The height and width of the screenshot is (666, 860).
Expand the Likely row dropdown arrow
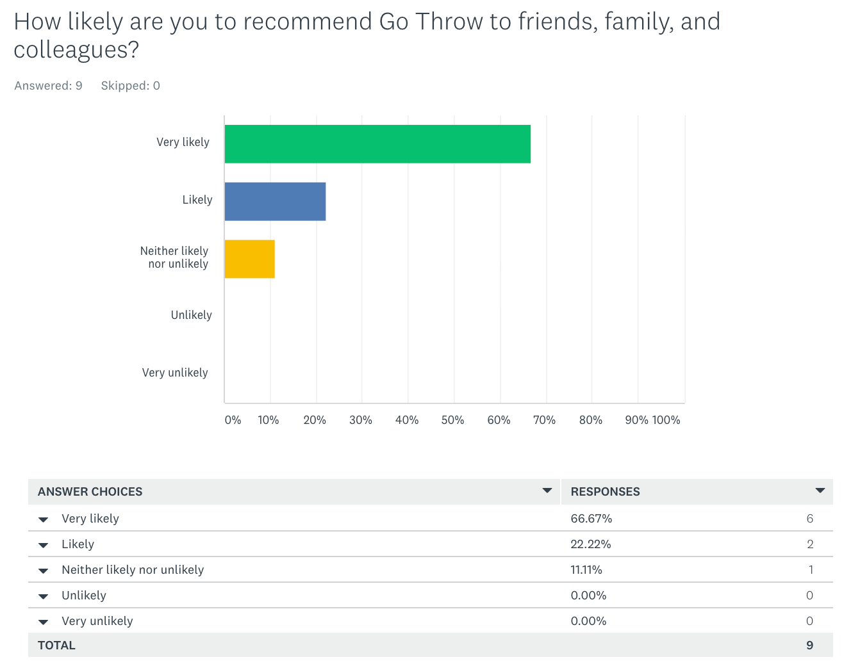click(44, 546)
